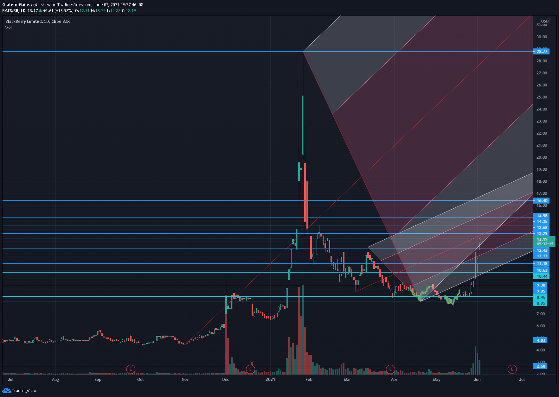Click the Apr label on time axis
Image resolution: width=559 pixels, height=397 pixels.
pyautogui.click(x=394, y=379)
